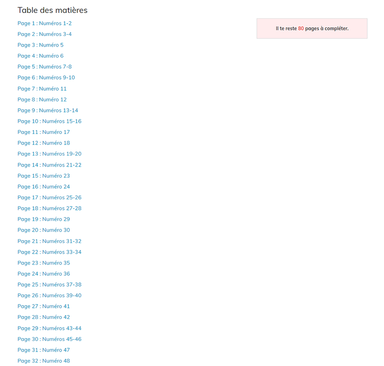
Task: Open Page 29 : Numéros 43-44
Action: tap(49, 328)
